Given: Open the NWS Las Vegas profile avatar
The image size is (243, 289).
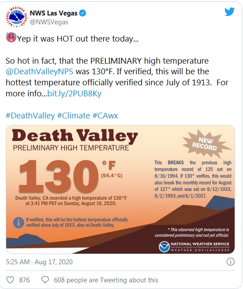Looking at the screenshot, I should (x=16, y=17).
